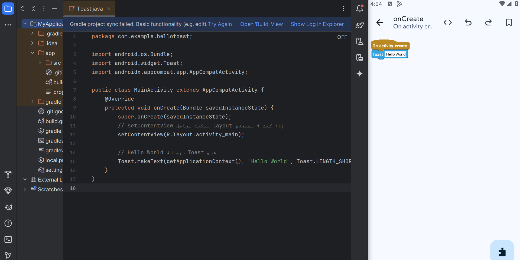This screenshot has width=520, height=260.
Task: Click the bookmark icon in emulator toolbar
Action: point(509,22)
